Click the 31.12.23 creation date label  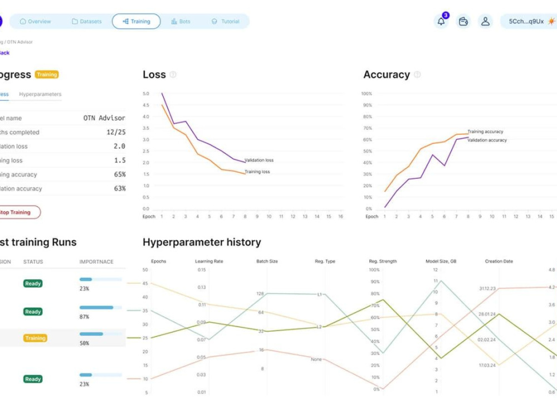(x=487, y=288)
